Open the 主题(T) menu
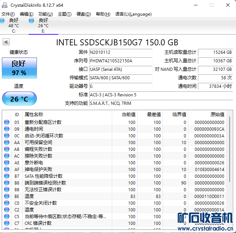 pos(65,14)
